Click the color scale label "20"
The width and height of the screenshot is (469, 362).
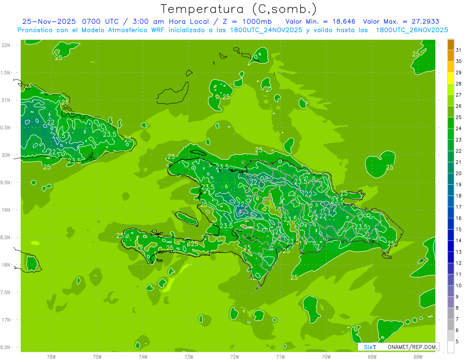pyautogui.click(x=459, y=173)
